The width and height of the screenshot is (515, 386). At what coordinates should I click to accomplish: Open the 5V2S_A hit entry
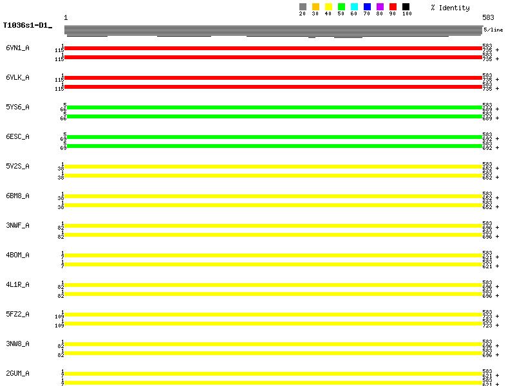(17, 167)
